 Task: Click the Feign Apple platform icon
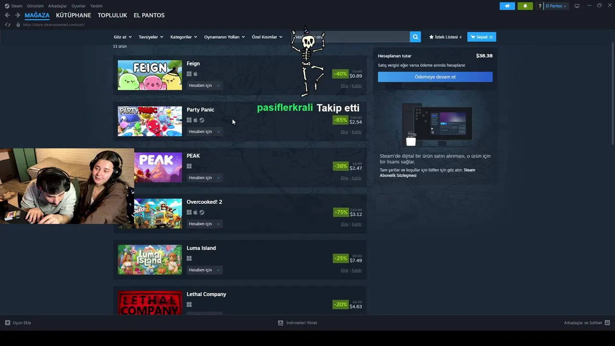coord(195,74)
